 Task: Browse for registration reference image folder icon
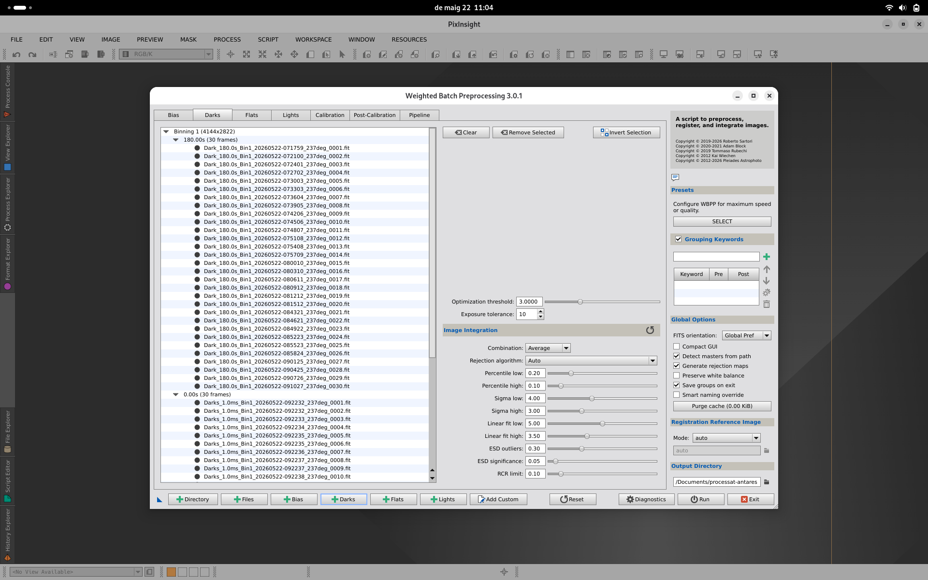pyautogui.click(x=767, y=450)
